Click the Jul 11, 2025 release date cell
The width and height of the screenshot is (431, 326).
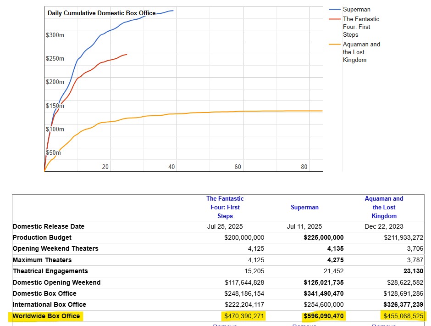(x=304, y=226)
